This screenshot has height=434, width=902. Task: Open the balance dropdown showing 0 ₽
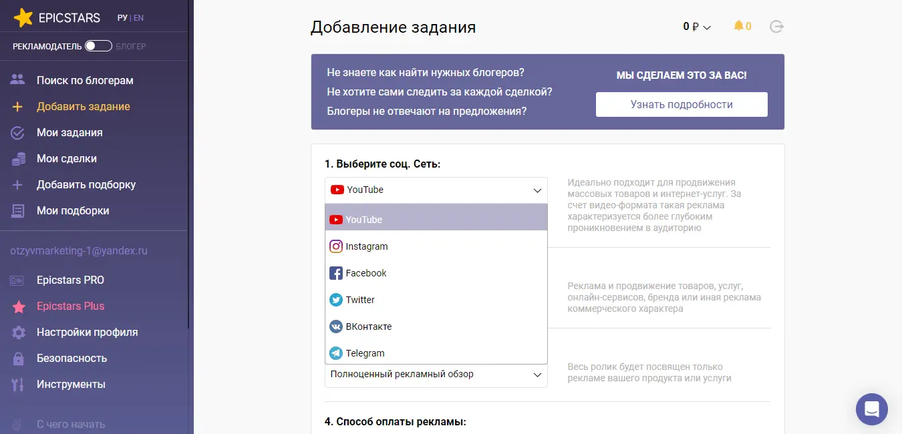[x=696, y=26]
